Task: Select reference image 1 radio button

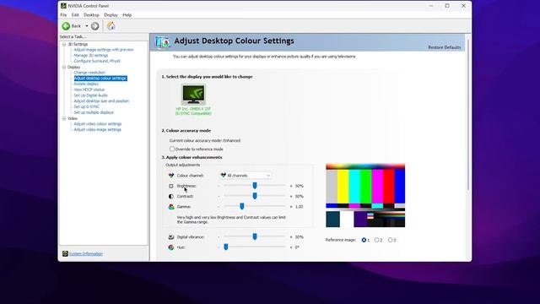Action: click(364, 240)
